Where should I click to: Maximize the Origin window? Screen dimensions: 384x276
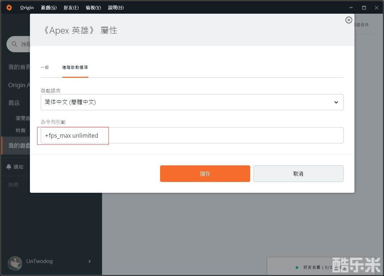[364, 8]
